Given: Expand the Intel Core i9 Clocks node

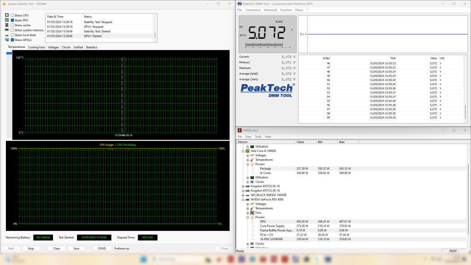Looking at the screenshot, I should coord(247,182).
